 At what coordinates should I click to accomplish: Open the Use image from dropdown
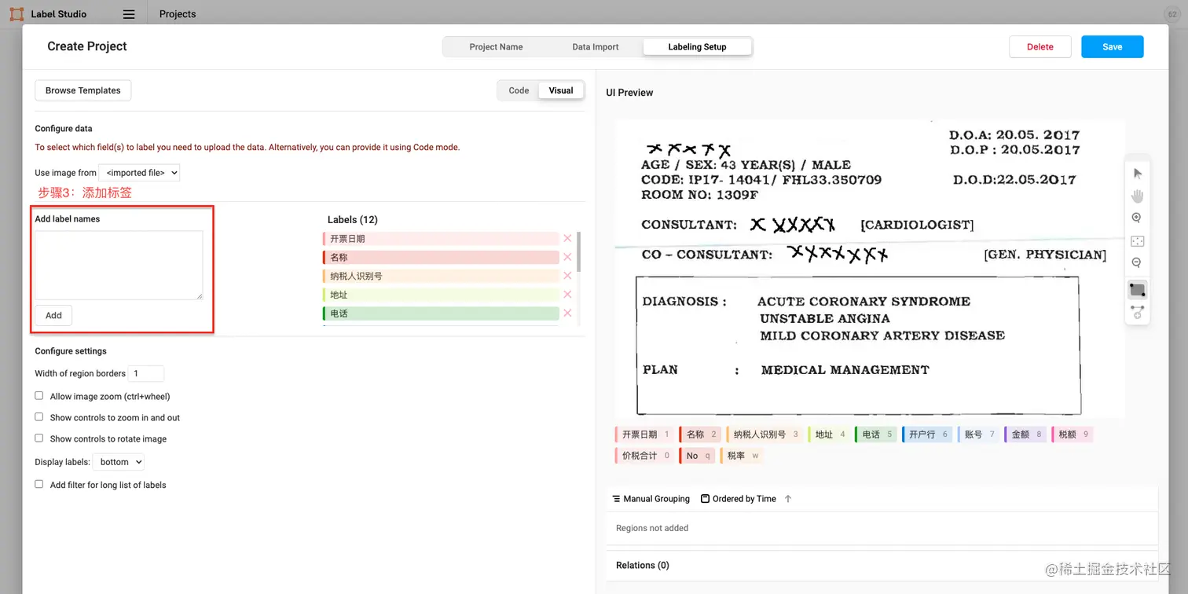(x=139, y=173)
